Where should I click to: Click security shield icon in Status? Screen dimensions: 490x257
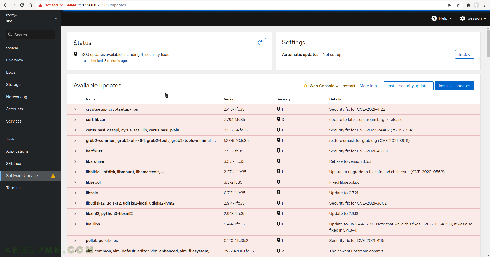pyautogui.click(x=76, y=54)
